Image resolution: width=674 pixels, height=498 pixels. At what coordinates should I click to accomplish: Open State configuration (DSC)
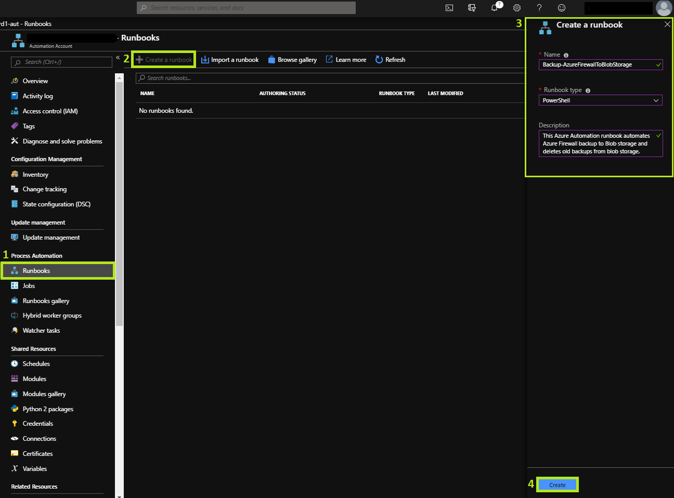click(x=57, y=204)
